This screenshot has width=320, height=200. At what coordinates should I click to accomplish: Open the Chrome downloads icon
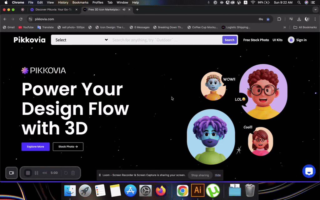tap(299, 19)
